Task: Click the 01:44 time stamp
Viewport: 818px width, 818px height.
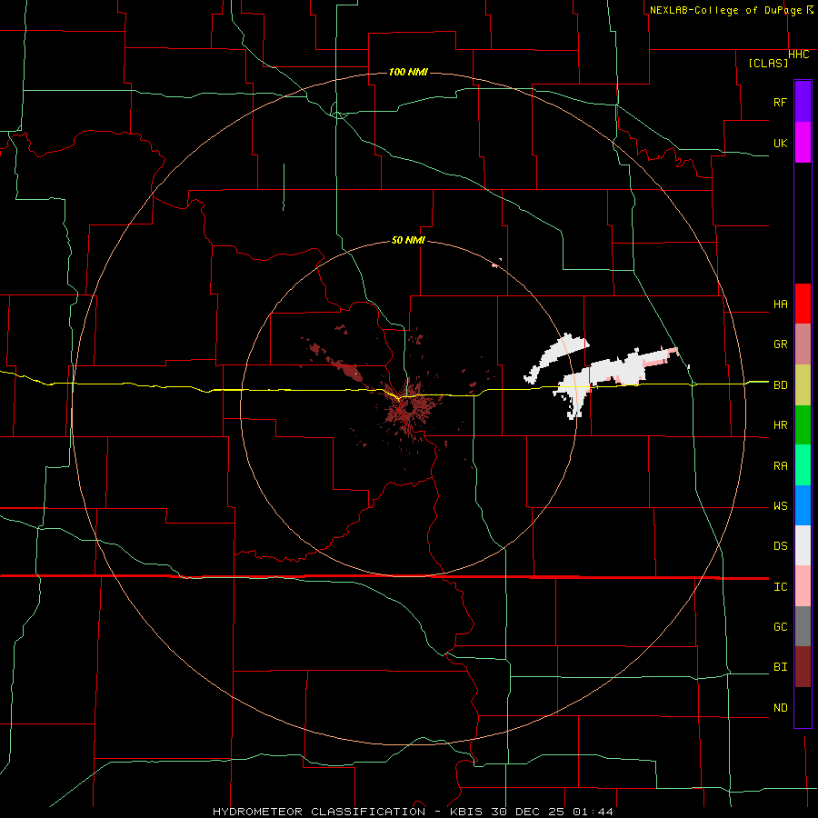Action: (592, 812)
